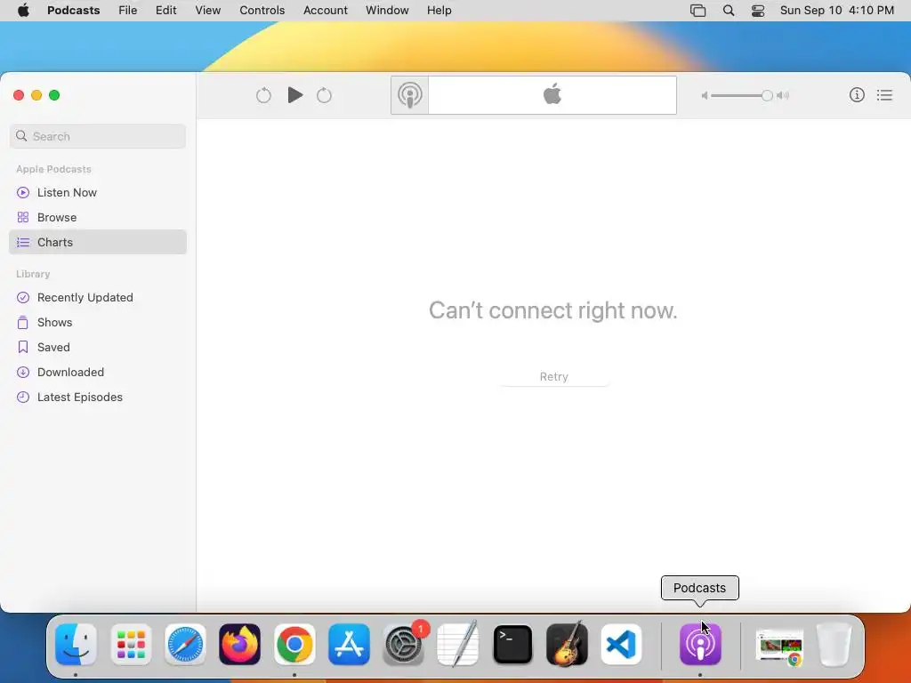Open the Window menu

387,10
